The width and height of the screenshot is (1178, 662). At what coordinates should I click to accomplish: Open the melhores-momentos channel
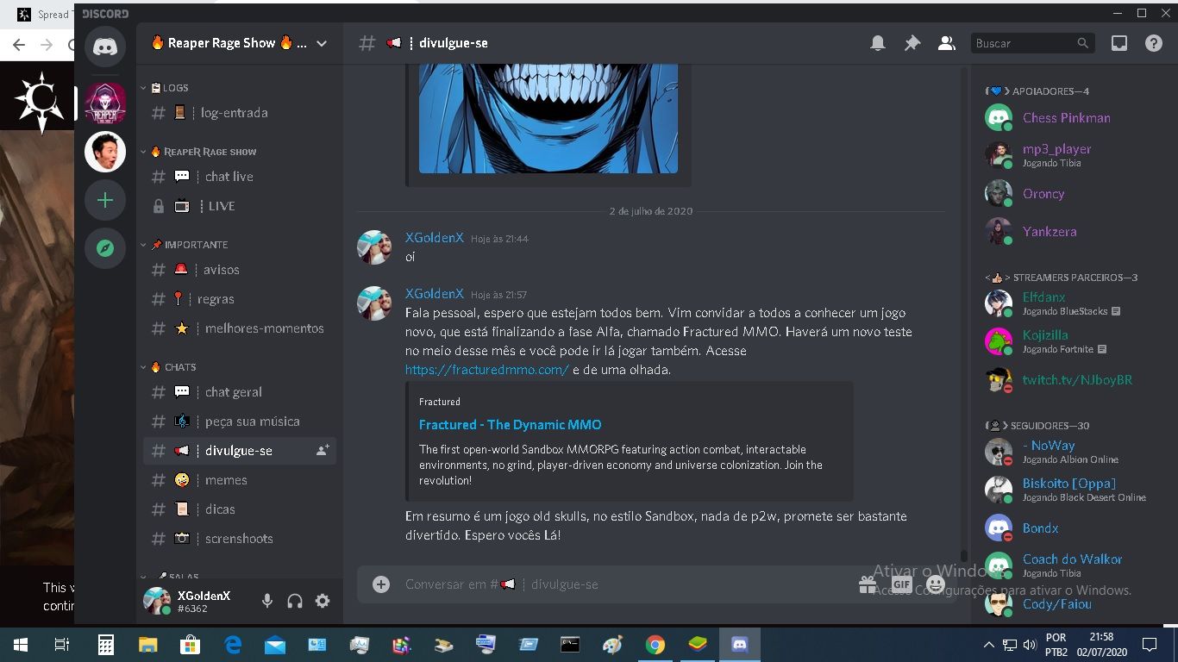(x=240, y=328)
